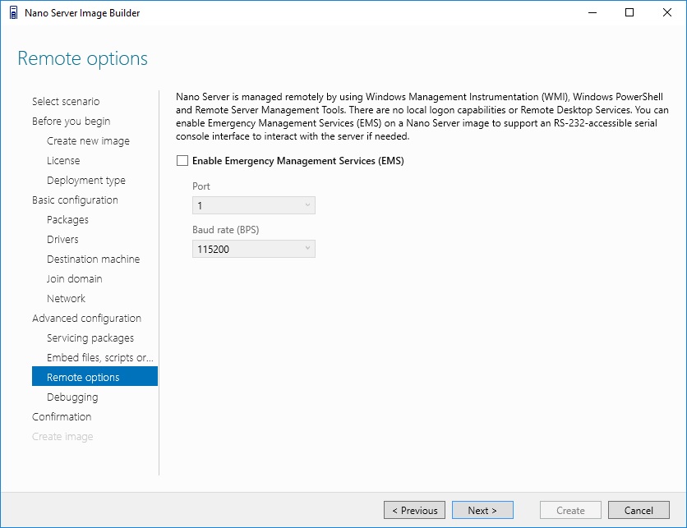The image size is (687, 528).
Task: Open Servicing packages step
Action: (x=90, y=338)
